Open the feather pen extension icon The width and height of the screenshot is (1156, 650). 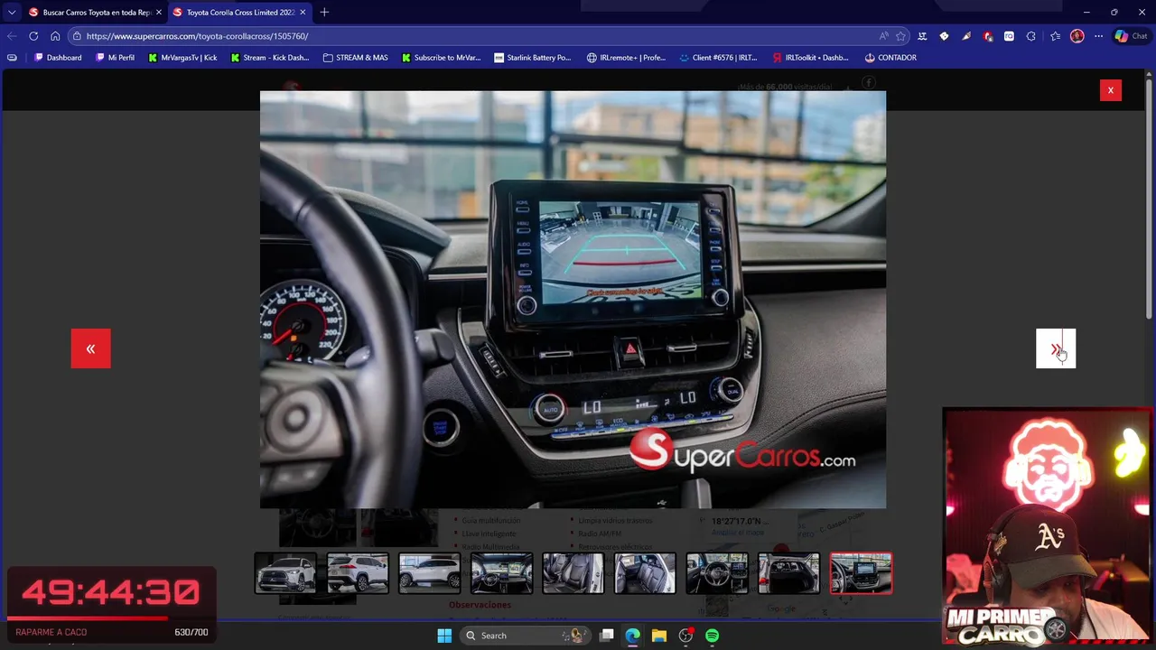(x=965, y=36)
